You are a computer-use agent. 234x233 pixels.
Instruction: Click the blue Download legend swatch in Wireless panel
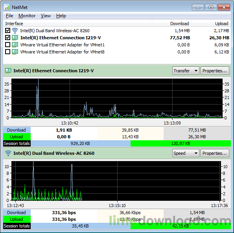pos(17,213)
